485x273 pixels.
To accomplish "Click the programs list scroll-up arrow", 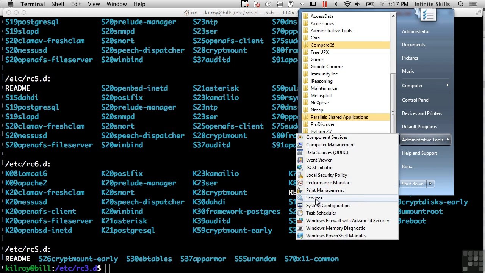I will tap(393, 16).
